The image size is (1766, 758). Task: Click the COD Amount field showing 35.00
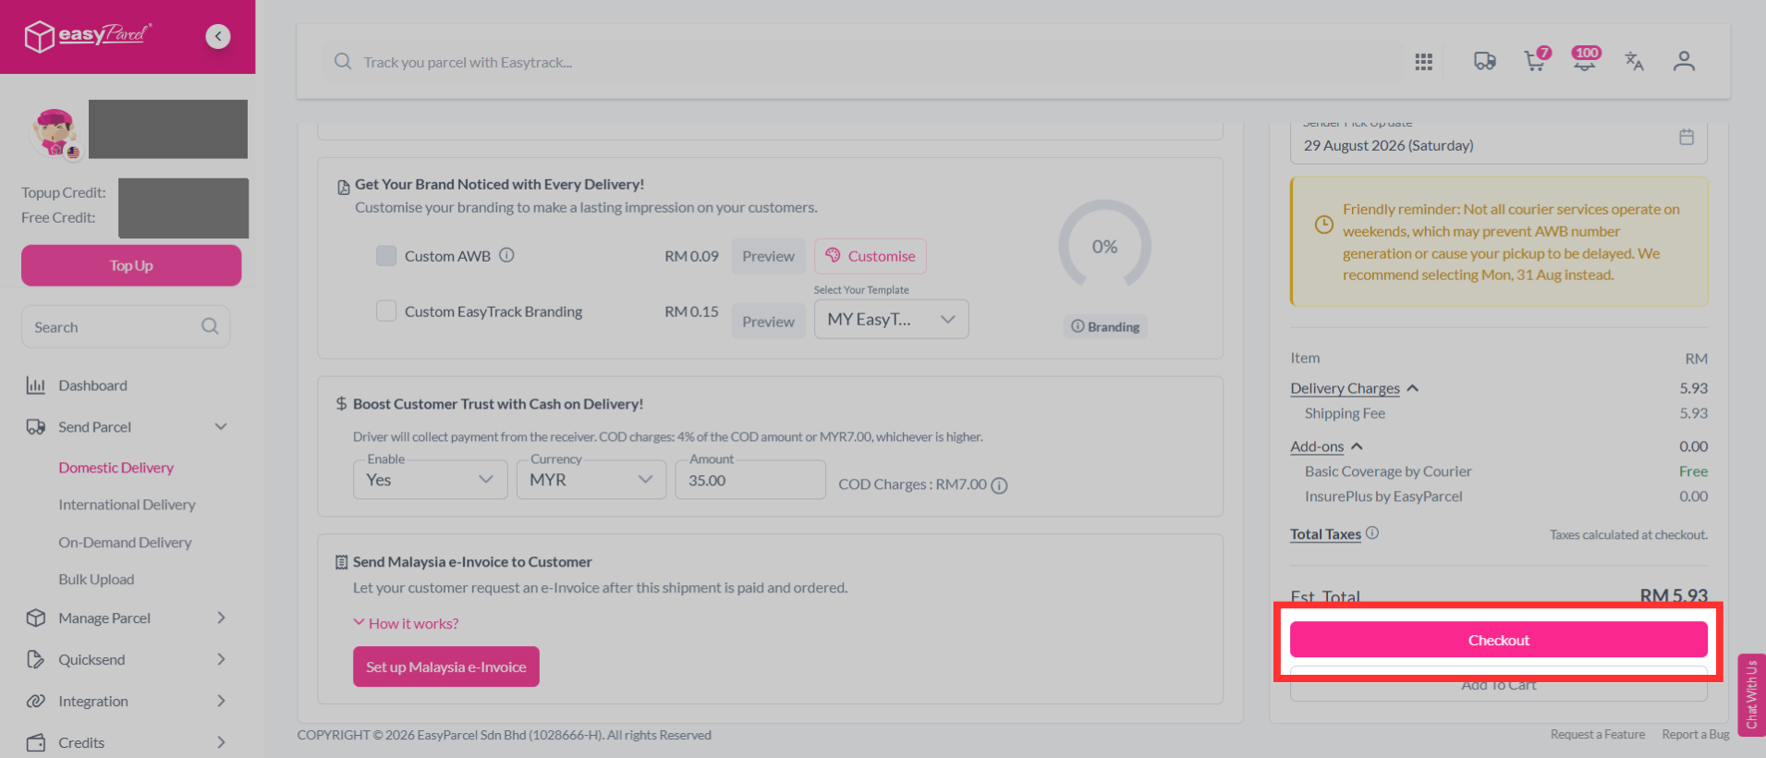[749, 480]
